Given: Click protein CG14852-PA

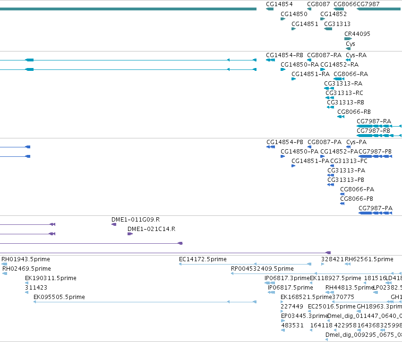Looking at the screenshot, I should [x=339, y=152].
